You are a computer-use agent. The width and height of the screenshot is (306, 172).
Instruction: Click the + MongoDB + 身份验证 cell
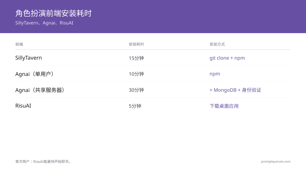point(235,90)
